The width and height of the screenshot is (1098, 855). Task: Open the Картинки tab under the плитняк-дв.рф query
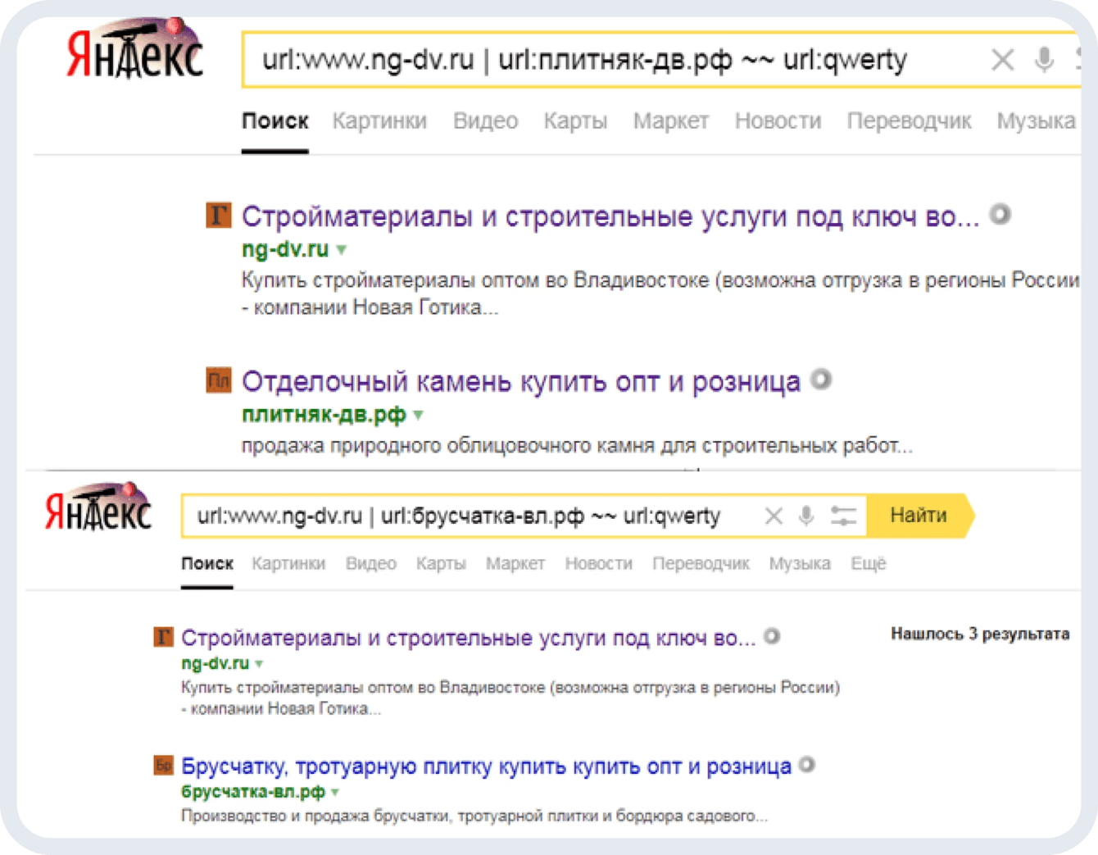(379, 121)
